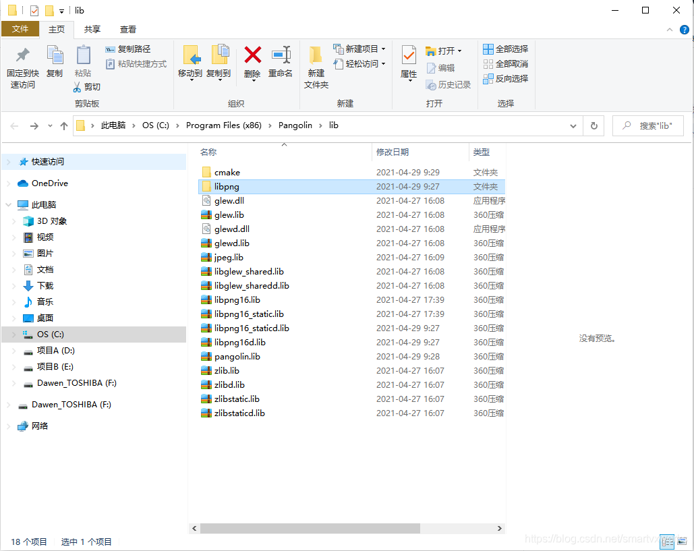The image size is (694, 551).
Task: Go up one folder level
Action: coord(63,126)
